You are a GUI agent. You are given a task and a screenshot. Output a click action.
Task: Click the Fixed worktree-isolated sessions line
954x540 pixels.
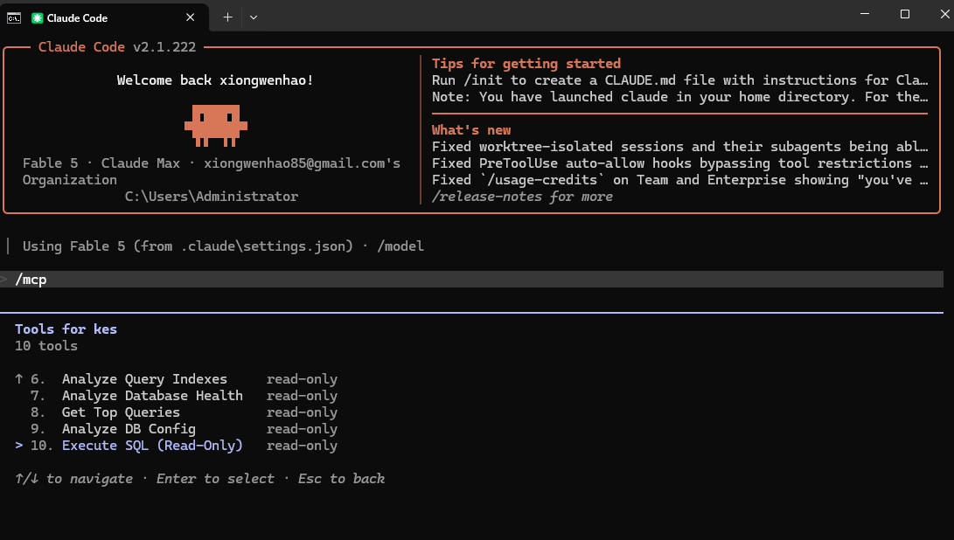[679, 147]
